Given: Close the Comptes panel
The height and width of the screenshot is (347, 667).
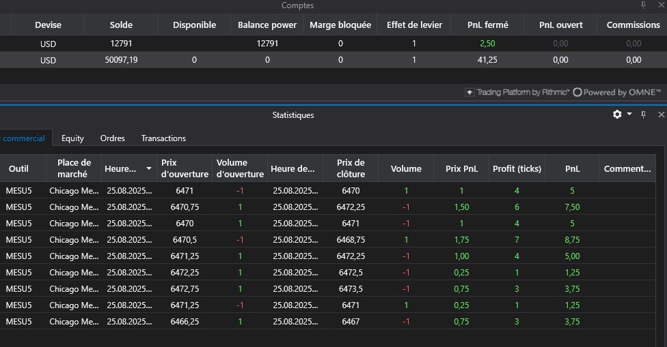Looking at the screenshot, I should coord(660,5).
